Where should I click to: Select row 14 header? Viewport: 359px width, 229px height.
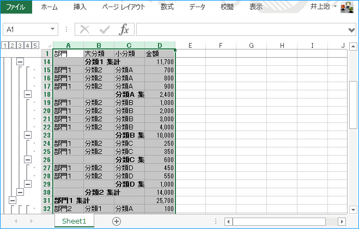pyautogui.click(x=47, y=61)
